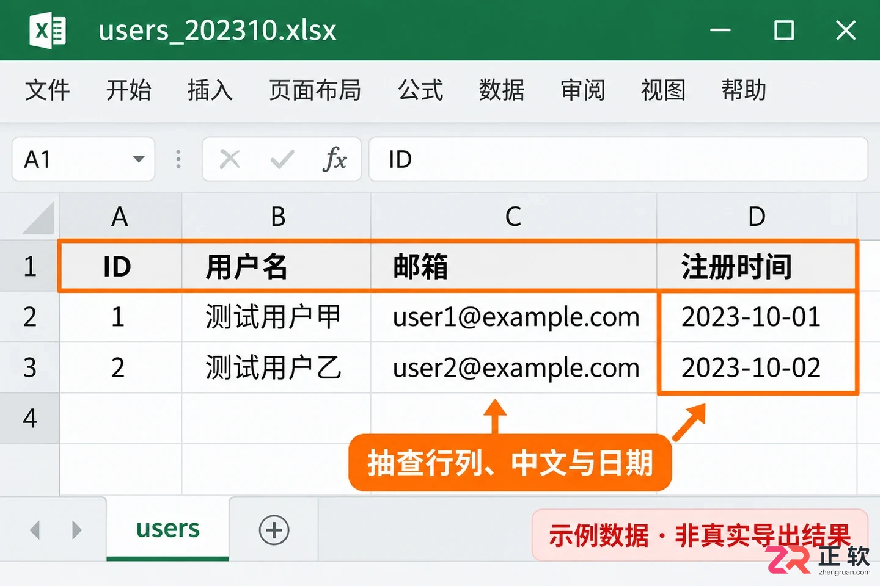Viewport: 880px width, 586px height.
Task: Click the Excel app icon in title bar
Action: [48, 30]
